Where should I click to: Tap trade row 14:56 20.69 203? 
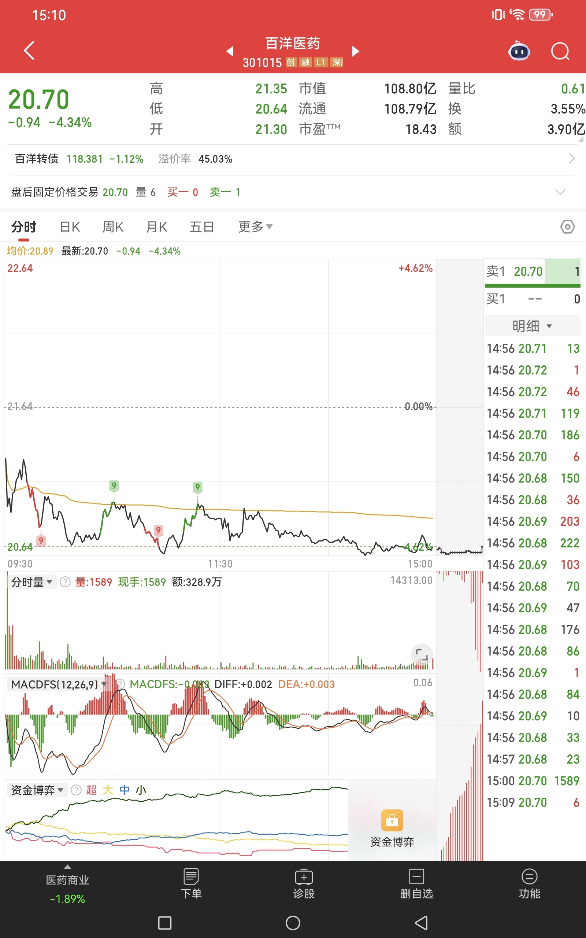tap(533, 521)
